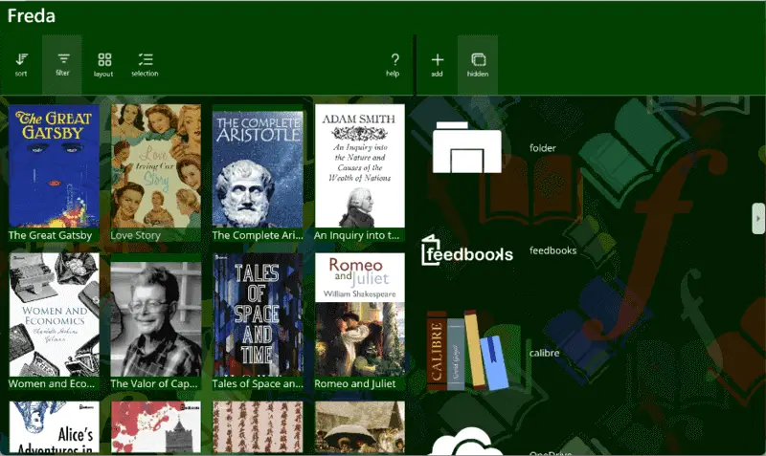Click 'Tales of Space an...' title text
This screenshot has width=766, height=456.
pos(258,383)
